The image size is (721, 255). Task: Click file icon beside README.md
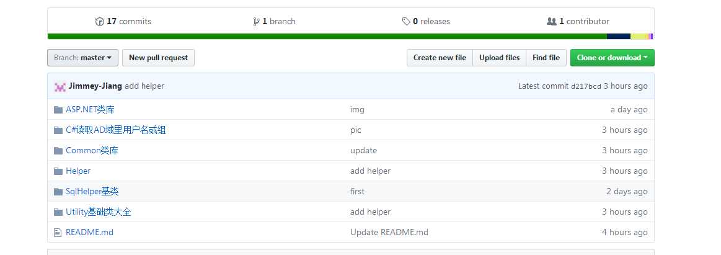pos(58,233)
